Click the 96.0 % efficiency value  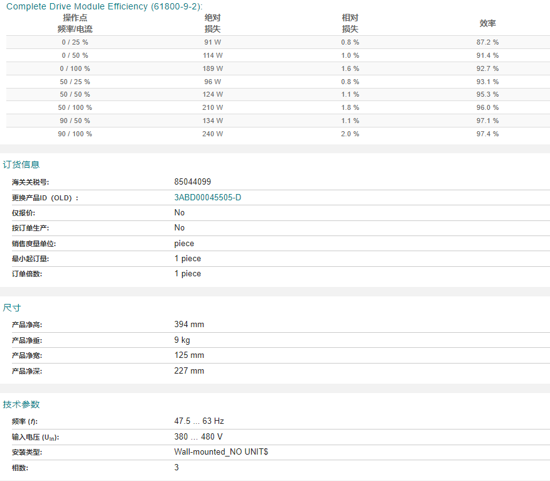(488, 107)
